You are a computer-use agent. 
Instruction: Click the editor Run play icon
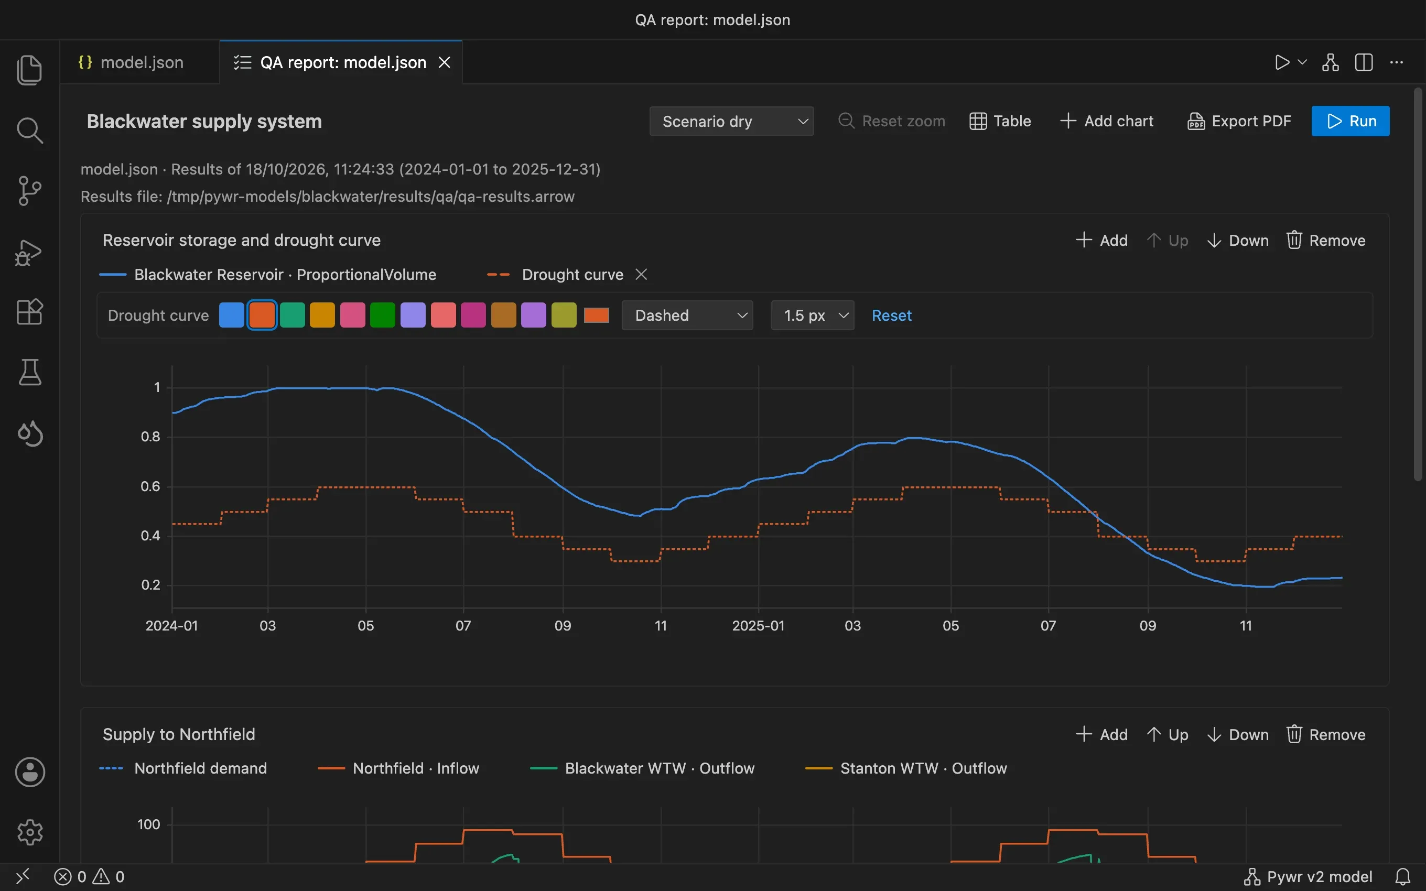click(x=1282, y=62)
